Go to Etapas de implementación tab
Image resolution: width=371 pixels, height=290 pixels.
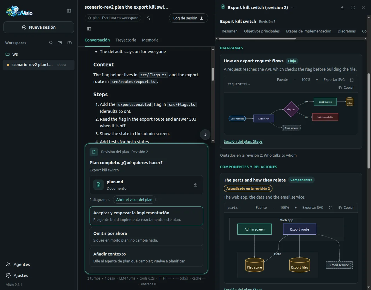[x=309, y=31]
